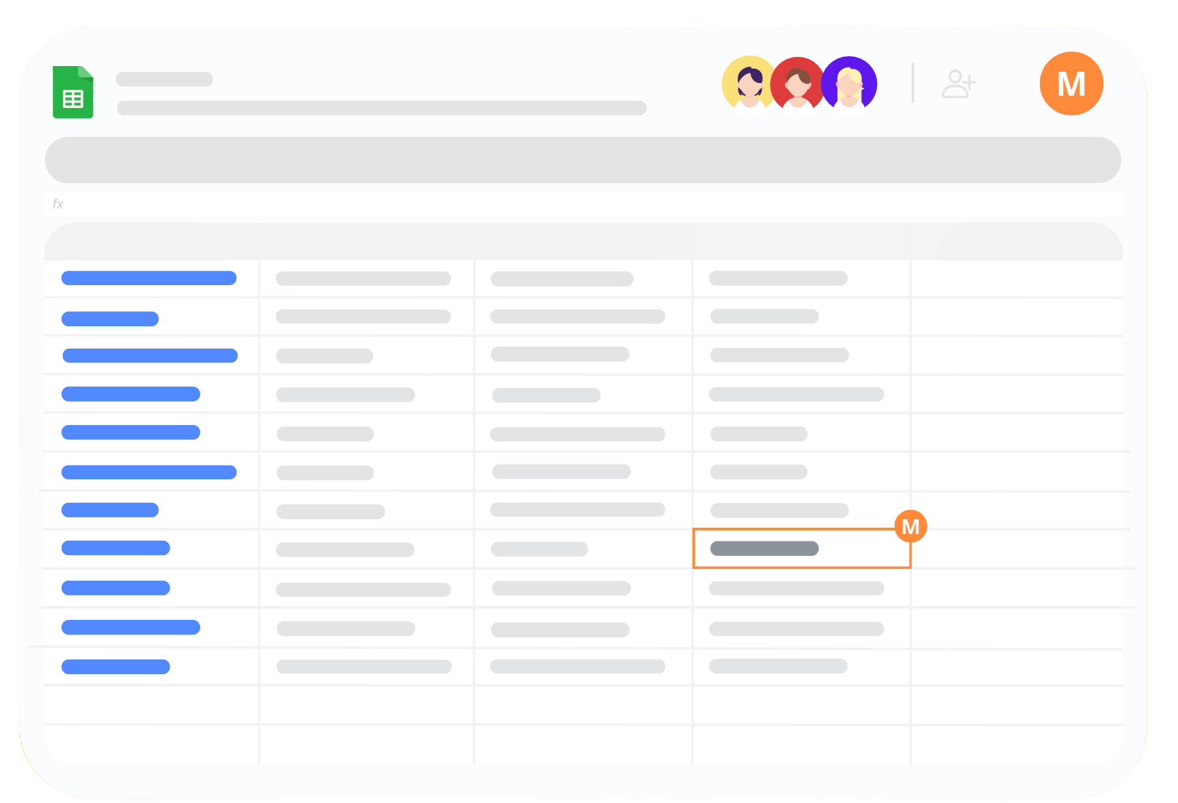Click the empty cell directly right of active cell
The height and width of the screenshot is (803, 1178).
1016,549
